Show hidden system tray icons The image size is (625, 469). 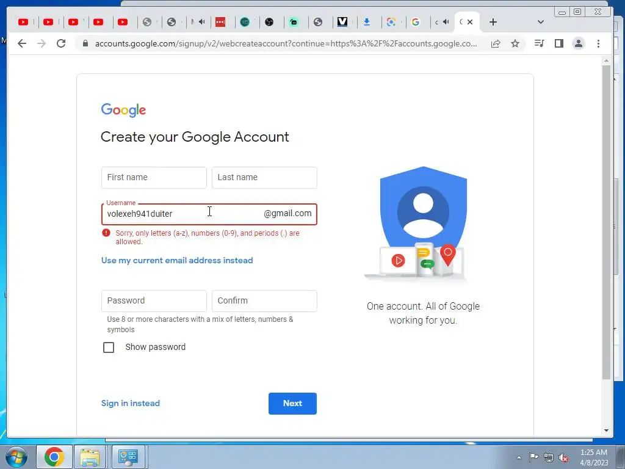coord(519,457)
